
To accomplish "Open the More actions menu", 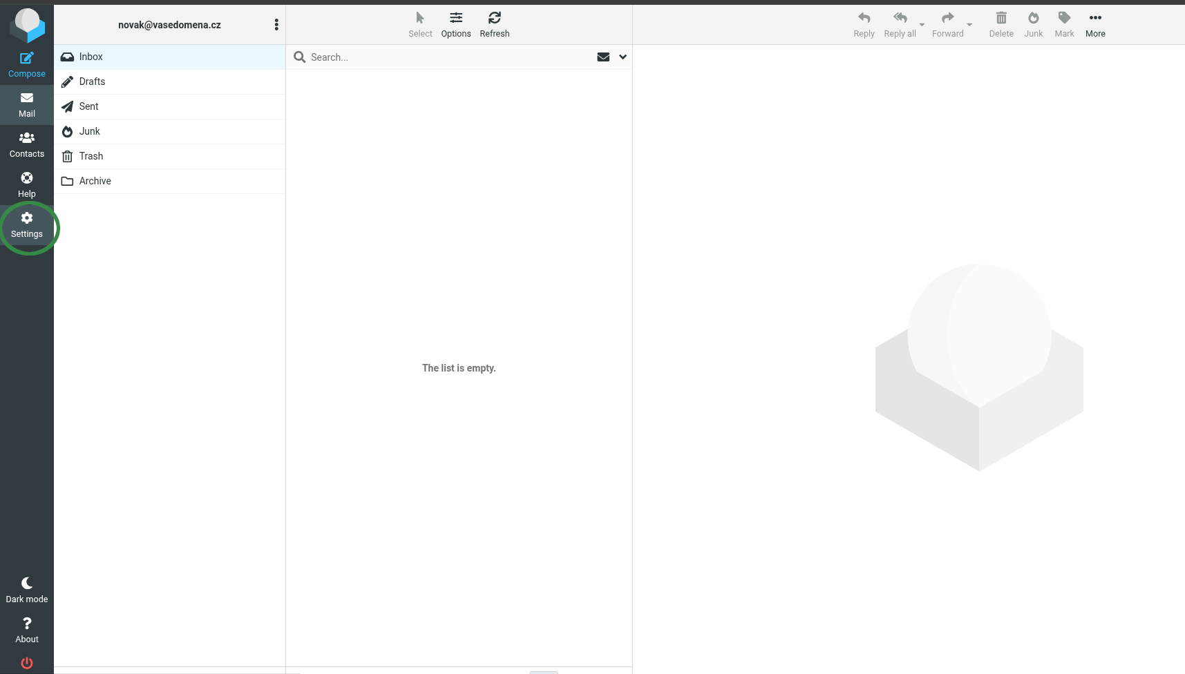I will (x=1095, y=25).
